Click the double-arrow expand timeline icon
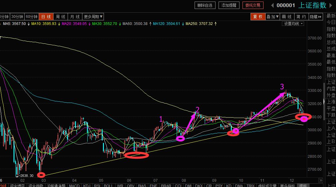This screenshot has width=336, height=187. (x=321, y=180)
